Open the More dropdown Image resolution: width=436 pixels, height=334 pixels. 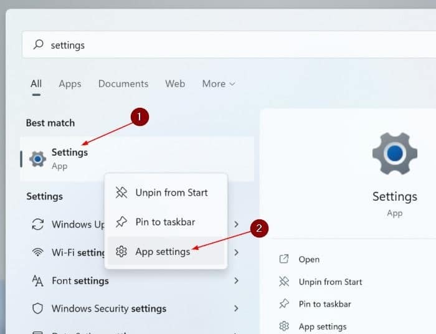[219, 83]
